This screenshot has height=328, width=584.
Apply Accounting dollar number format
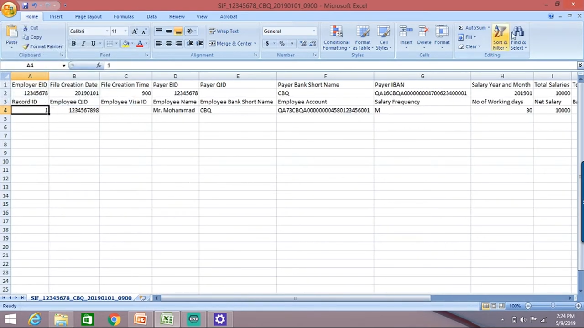[x=267, y=43]
